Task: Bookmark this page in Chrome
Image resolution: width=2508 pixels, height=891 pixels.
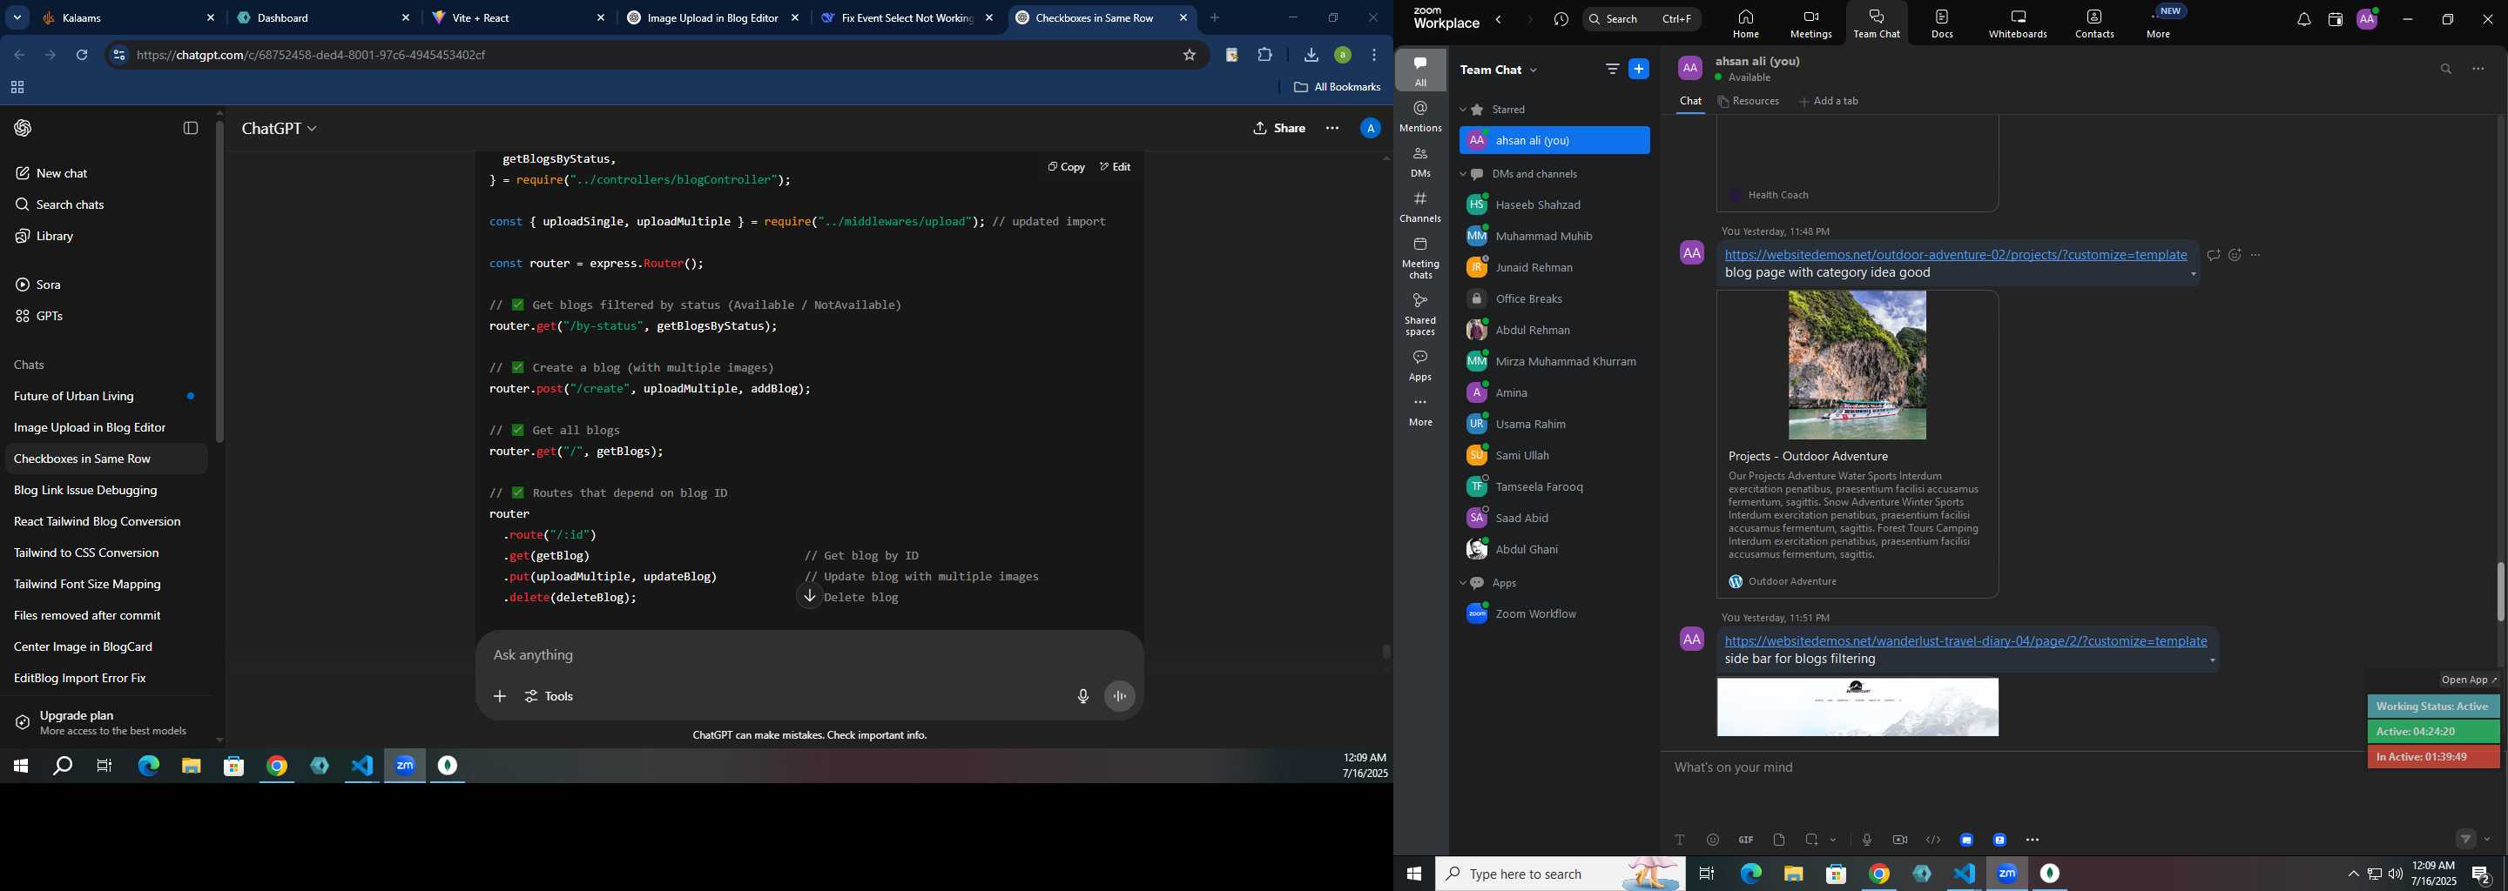Action: click(1189, 56)
